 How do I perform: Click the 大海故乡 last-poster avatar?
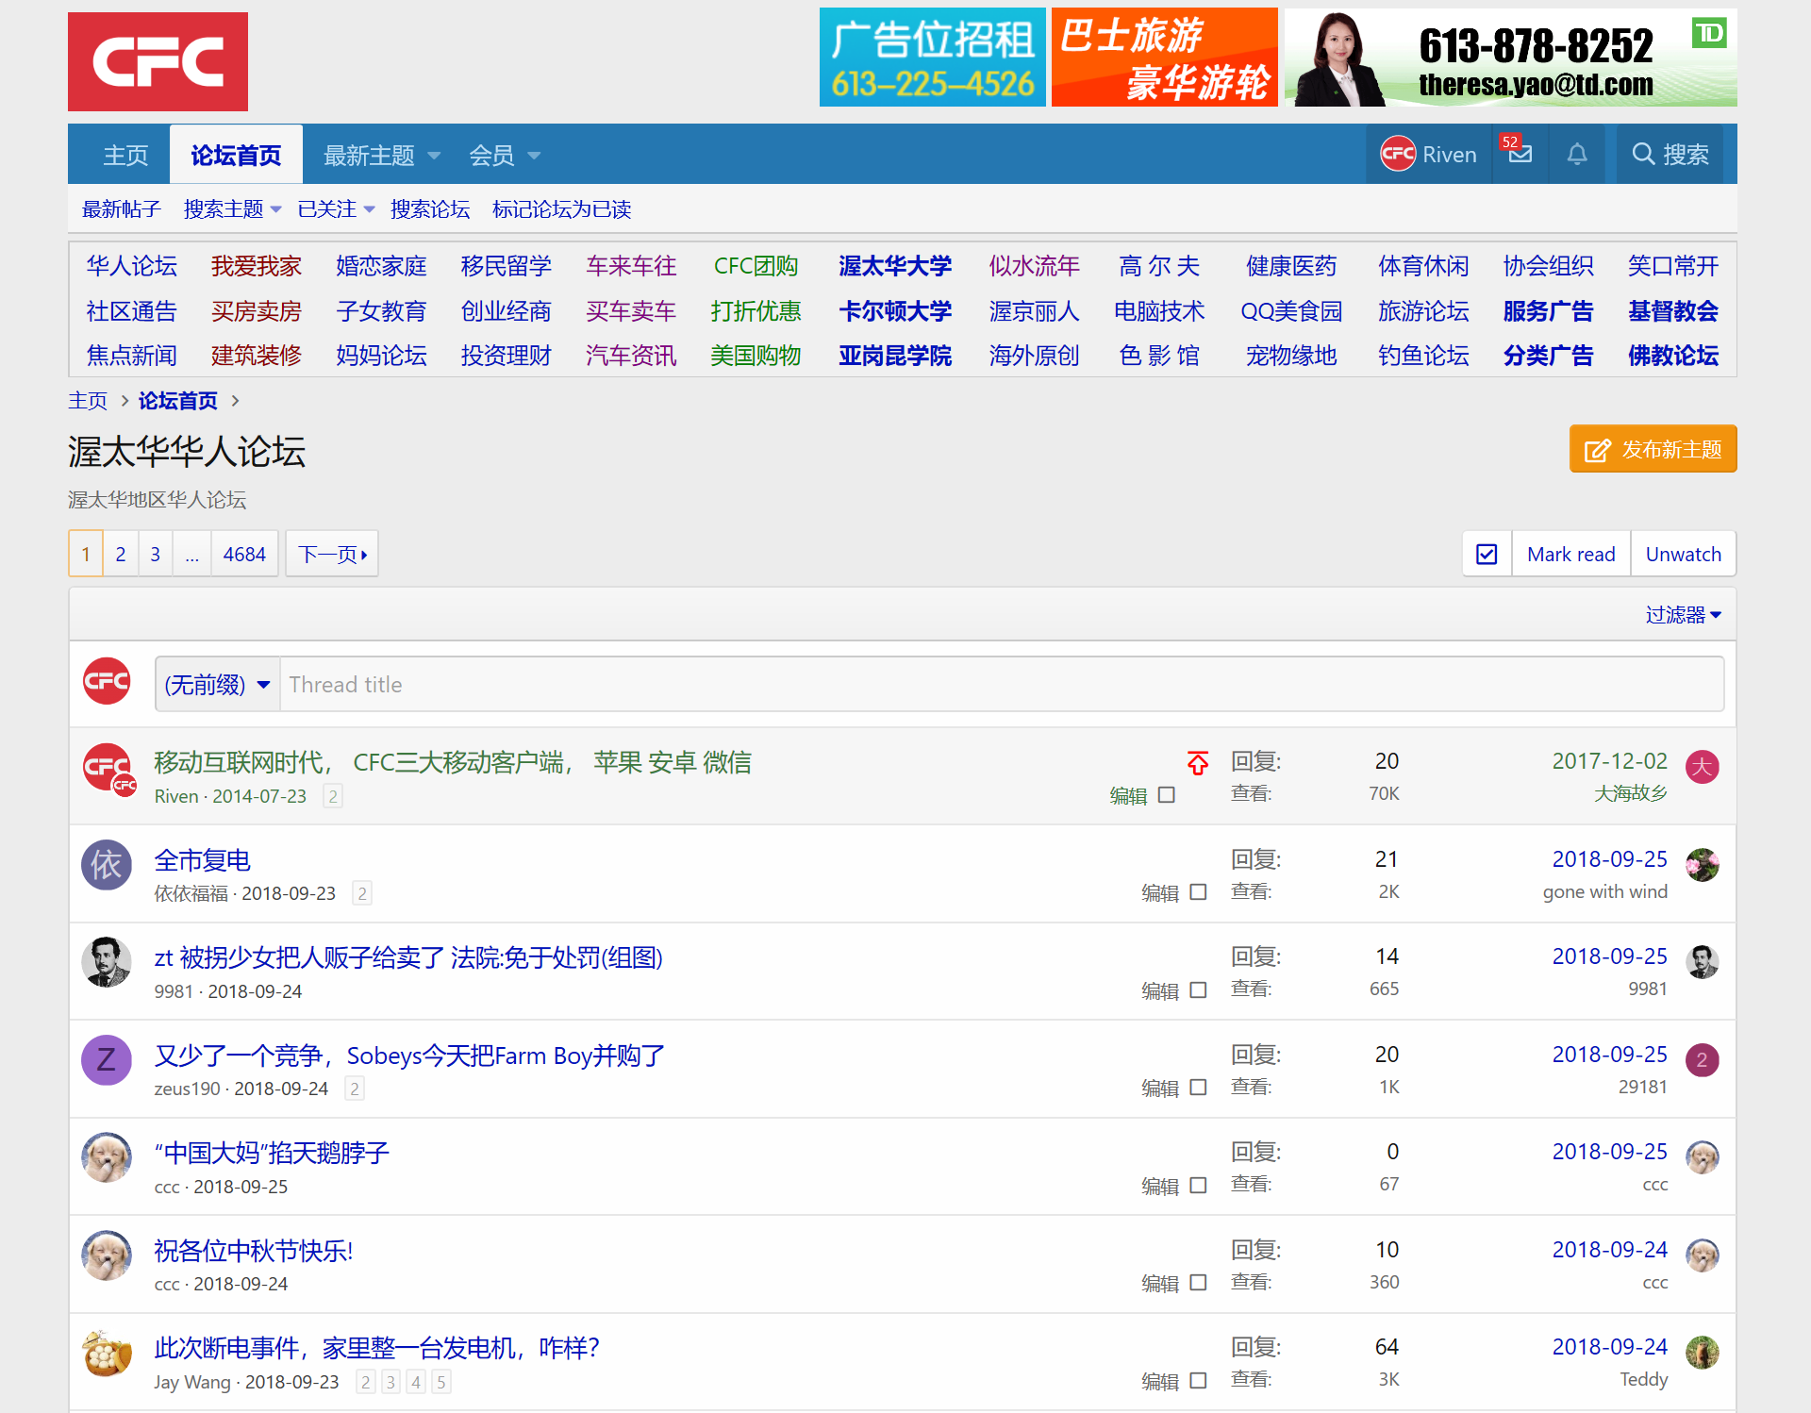click(1703, 767)
